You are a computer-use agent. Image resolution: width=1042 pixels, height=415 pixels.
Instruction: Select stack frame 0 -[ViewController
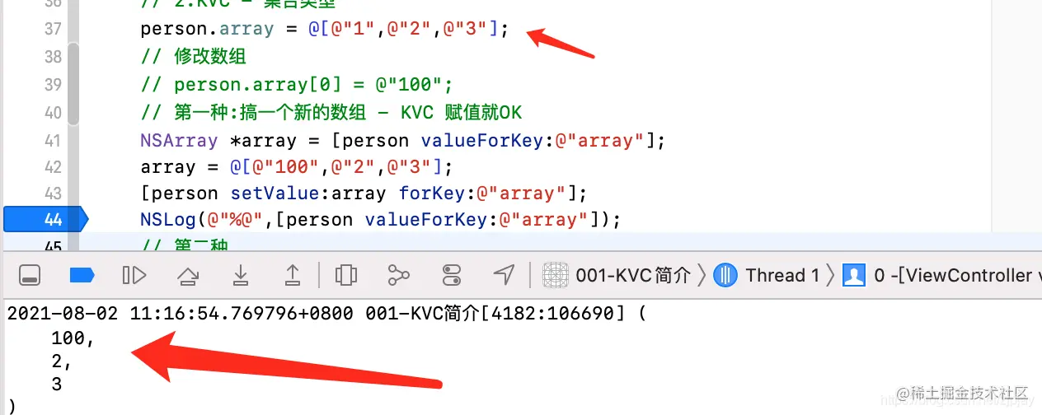point(942,275)
